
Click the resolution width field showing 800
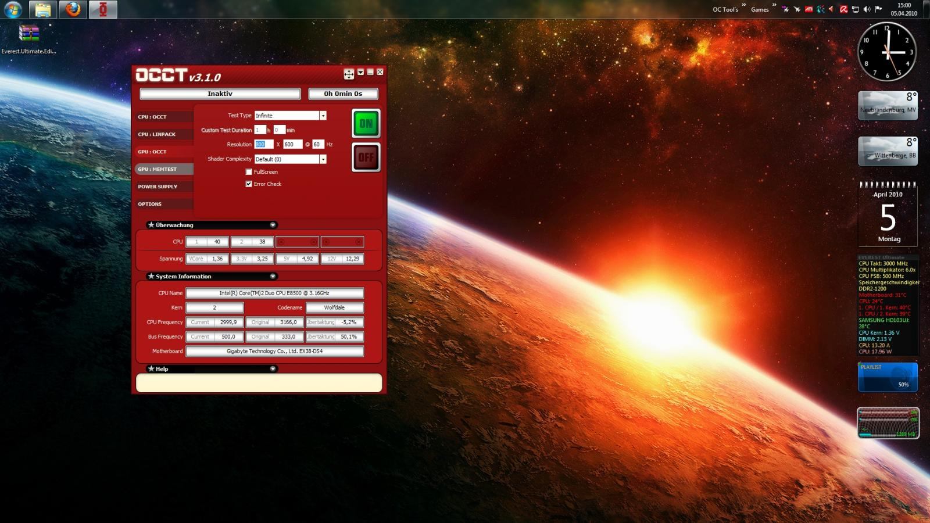point(264,144)
